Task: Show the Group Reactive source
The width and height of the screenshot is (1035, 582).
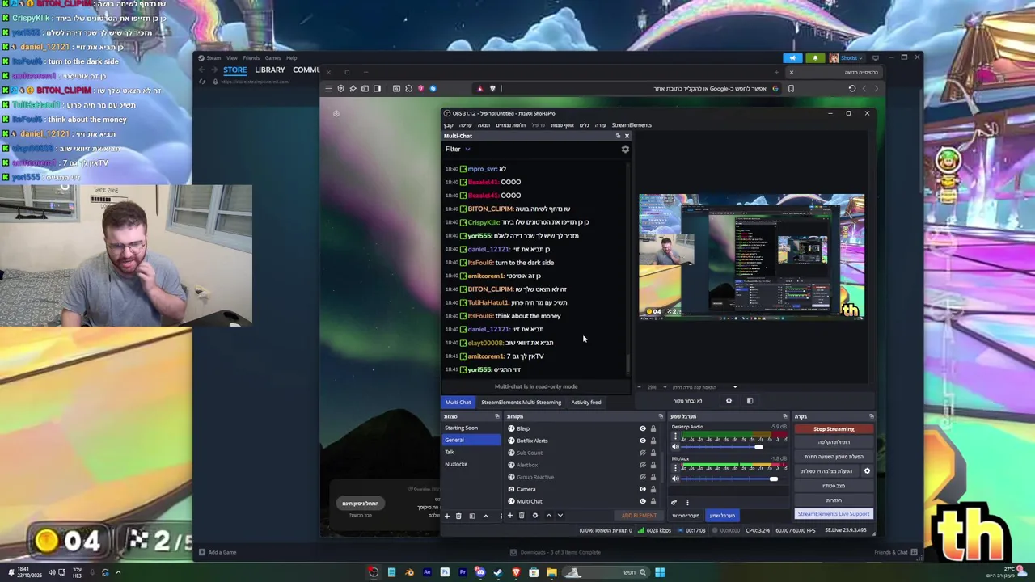Action: pyautogui.click(x=643, y=477)
